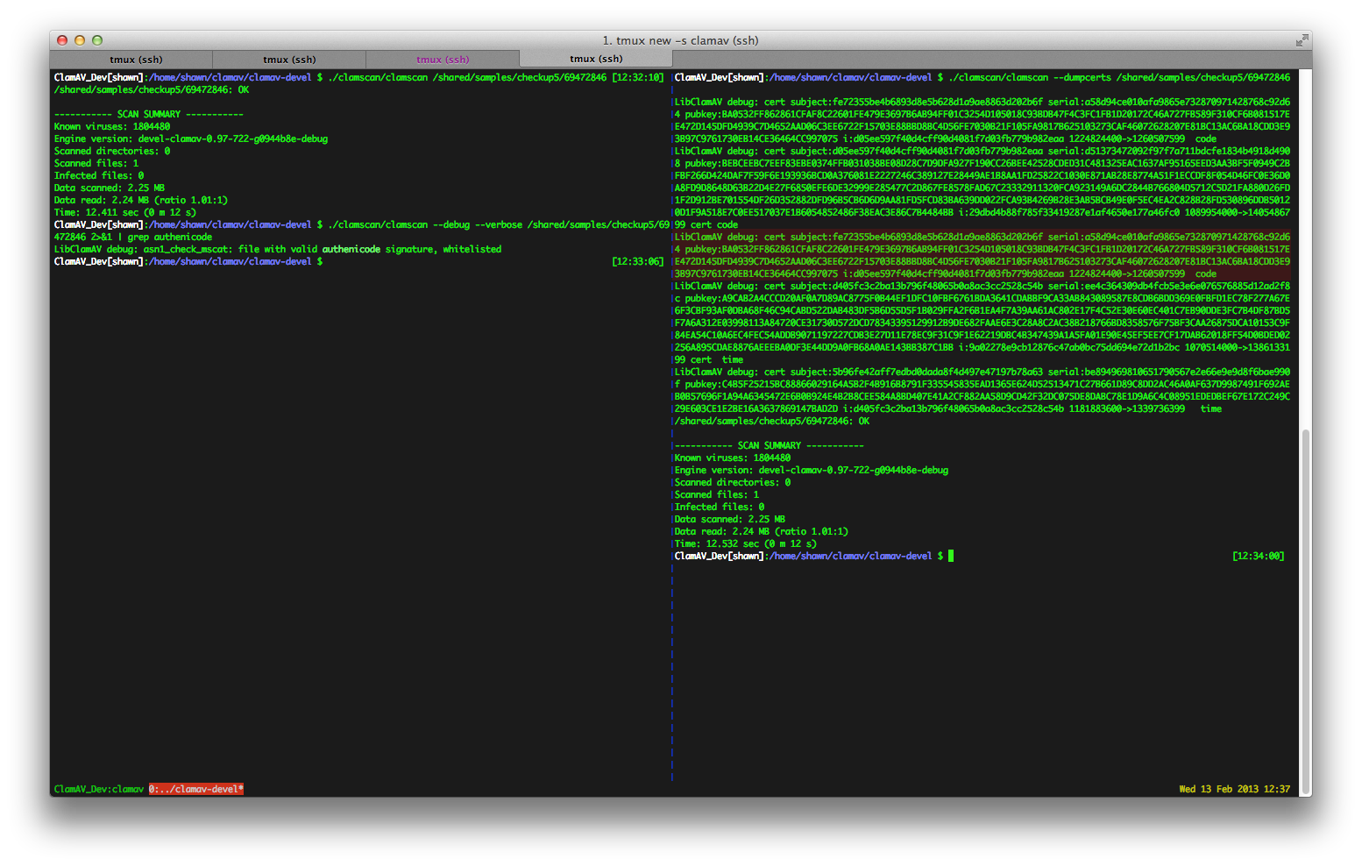
Task: Click the '0:../clamav-devel*' tmux window indicator
Action: 196,789
